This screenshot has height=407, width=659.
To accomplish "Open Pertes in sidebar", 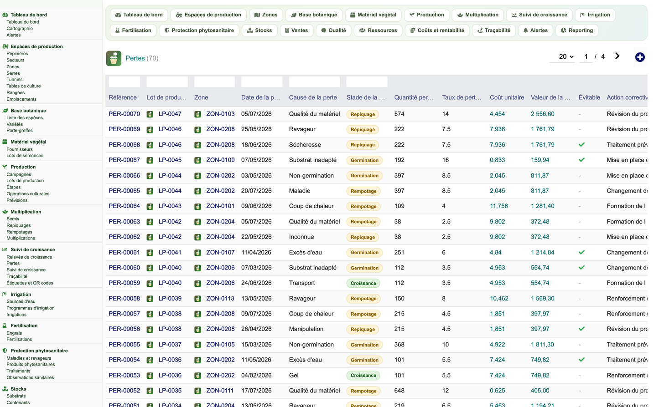I will pos(13,263).
